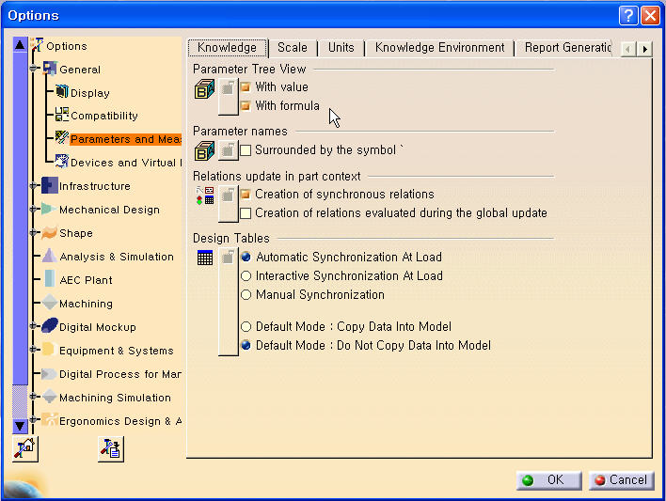
Task: Click the lock icon beside With value
Action: pyautogui.click(x=228, y=87)
